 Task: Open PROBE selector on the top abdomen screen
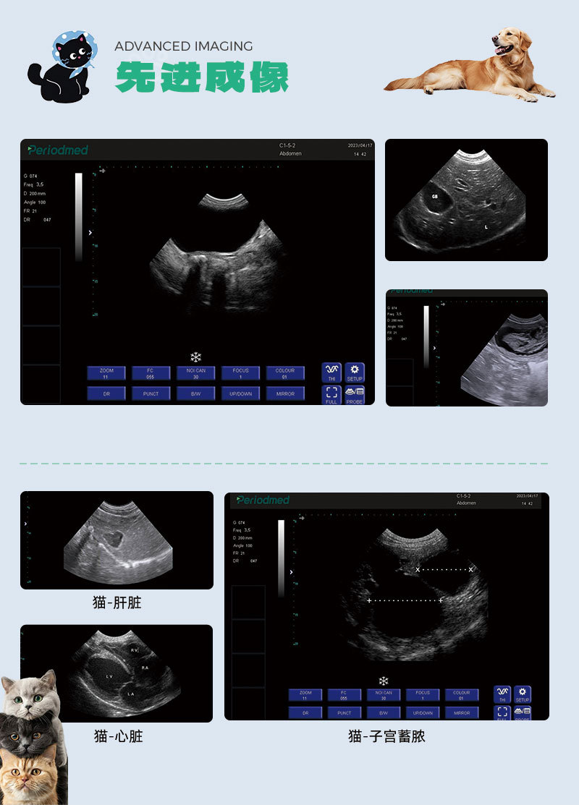pos(355,395)
